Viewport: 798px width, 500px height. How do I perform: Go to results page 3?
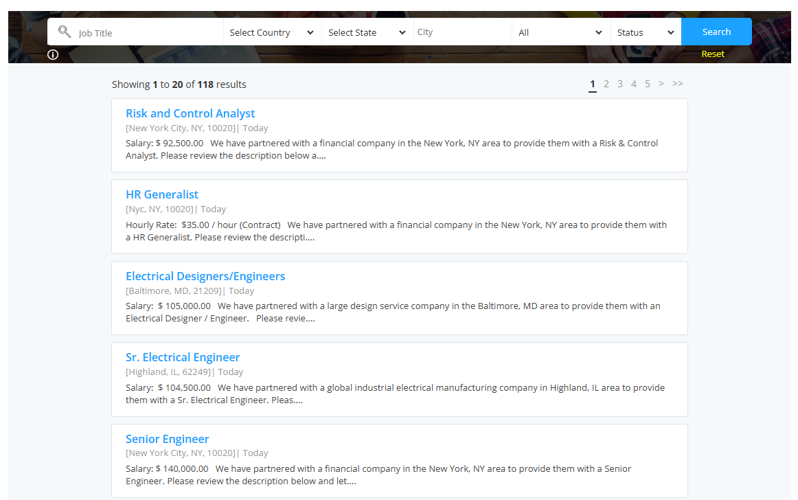coord(620,84)
